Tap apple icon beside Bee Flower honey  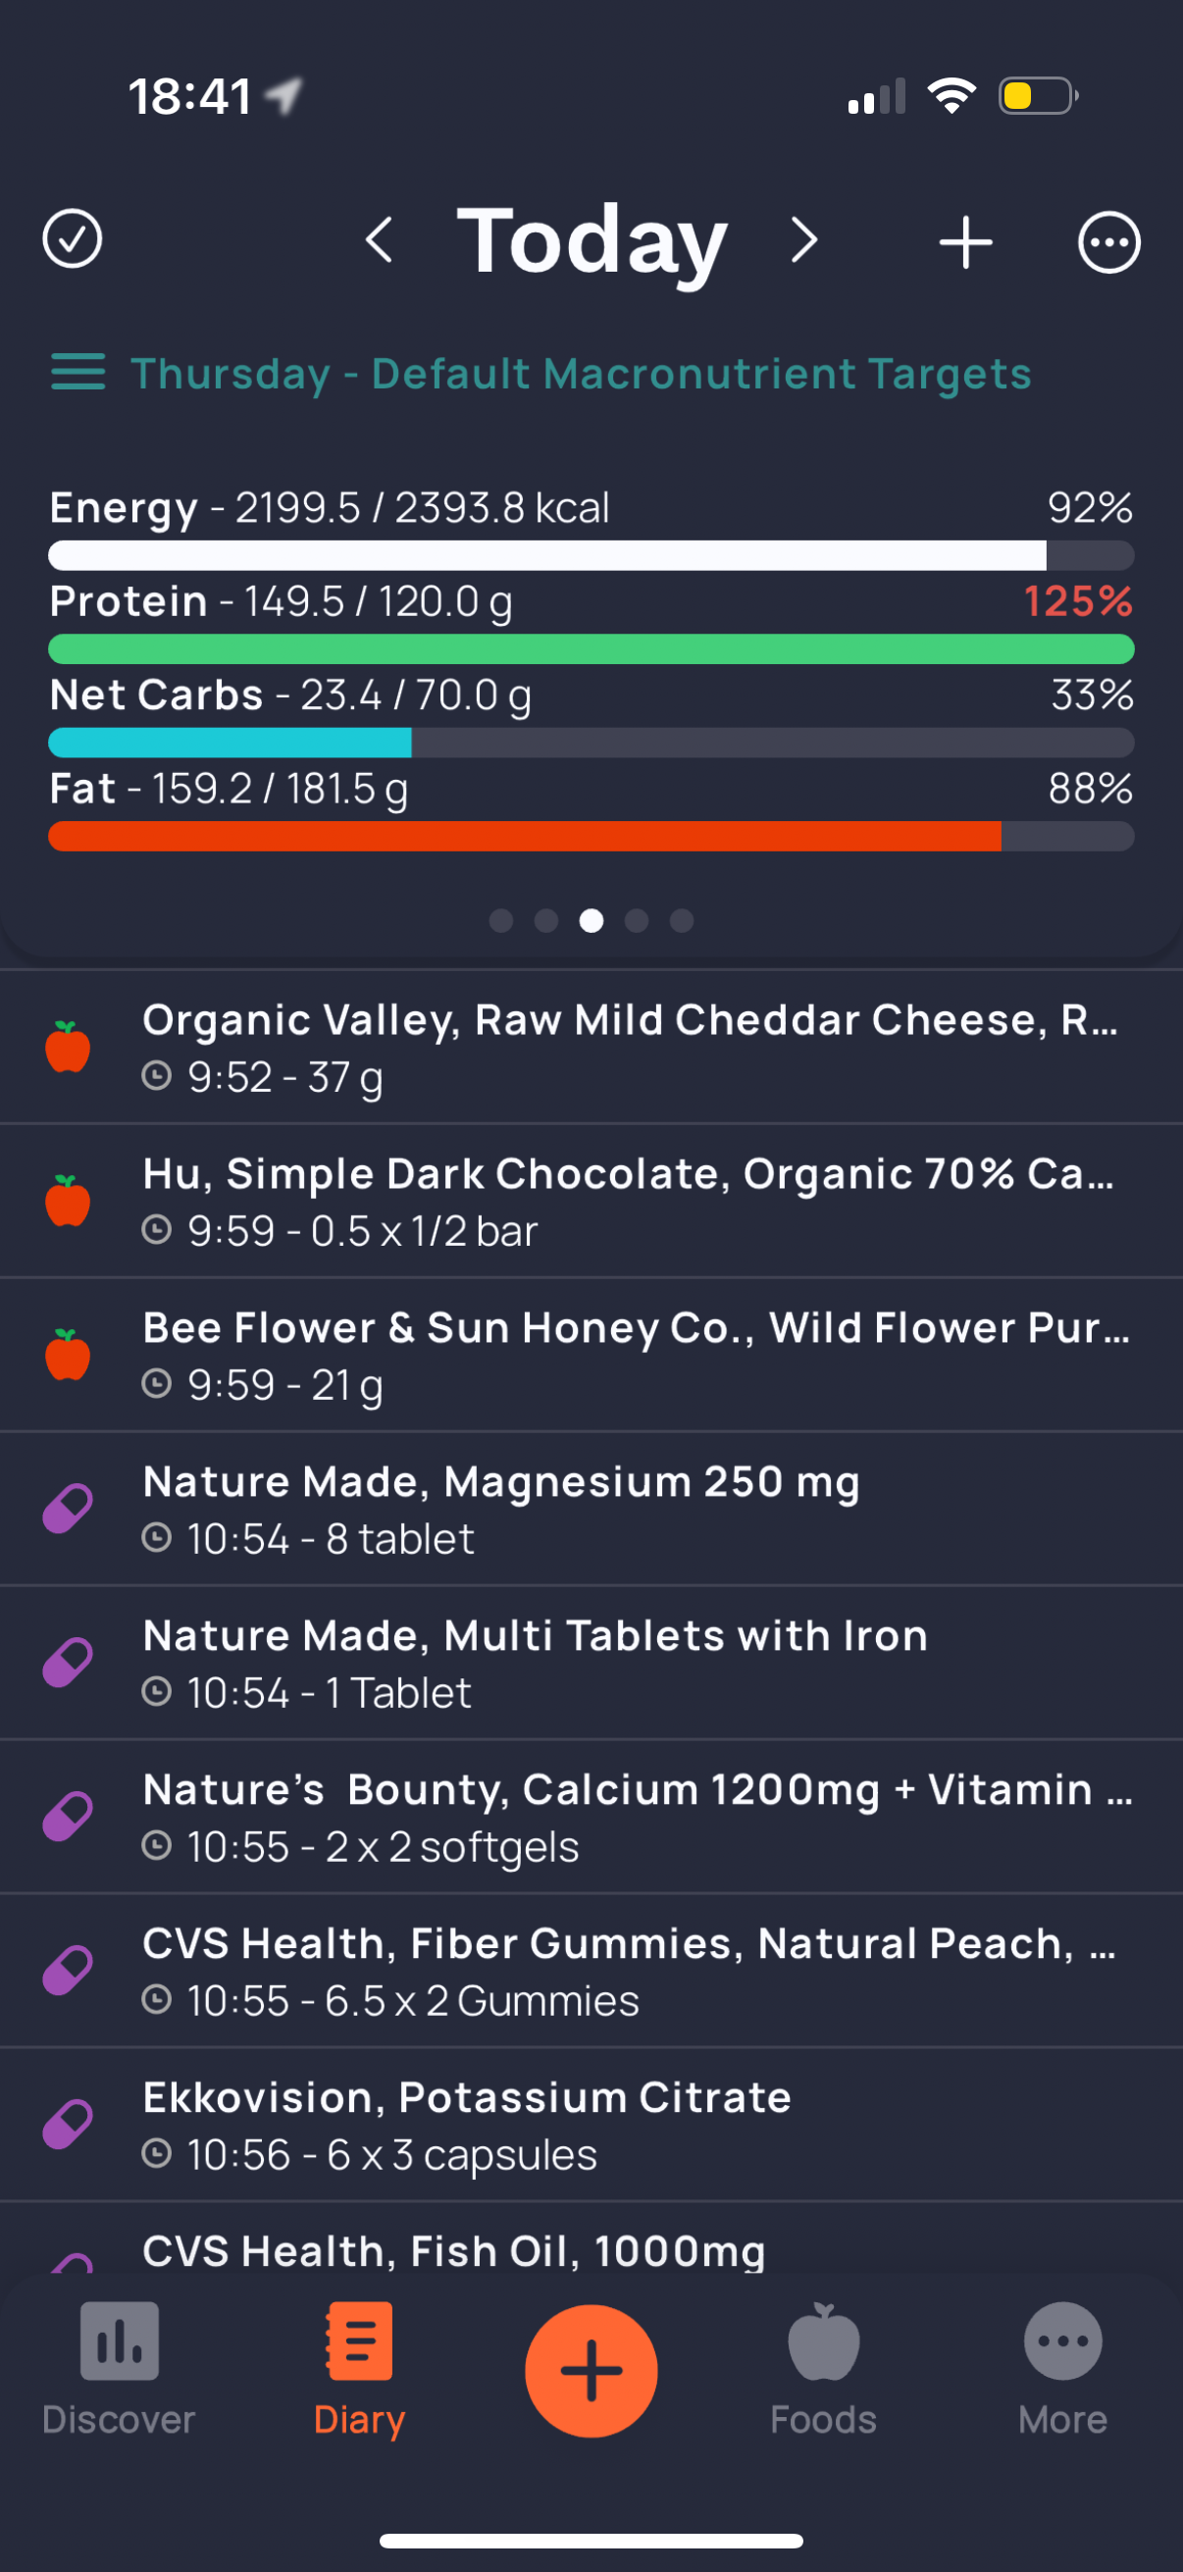[68, 1355]
